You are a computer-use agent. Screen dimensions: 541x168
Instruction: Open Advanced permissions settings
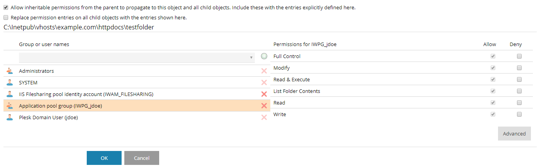pos(514,134)
